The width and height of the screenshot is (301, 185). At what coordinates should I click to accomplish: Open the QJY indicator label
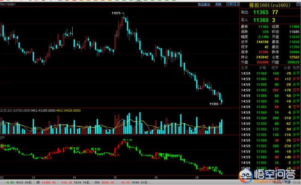[x=3, y=137]
